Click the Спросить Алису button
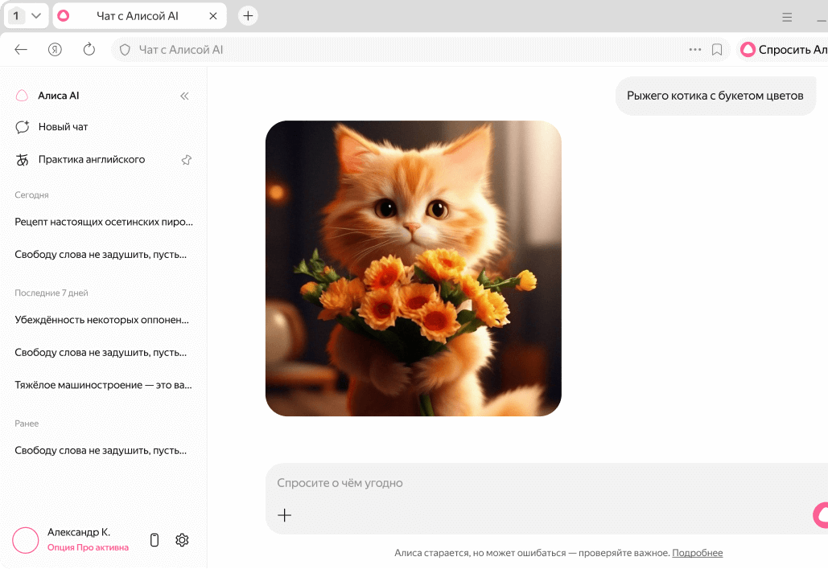The width and height of the screenshot is (828, 569). point(783,50)
